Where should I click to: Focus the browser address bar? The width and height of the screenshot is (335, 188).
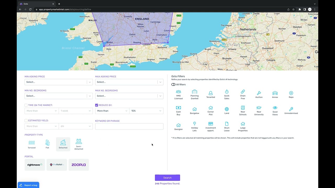click(160, 9)
